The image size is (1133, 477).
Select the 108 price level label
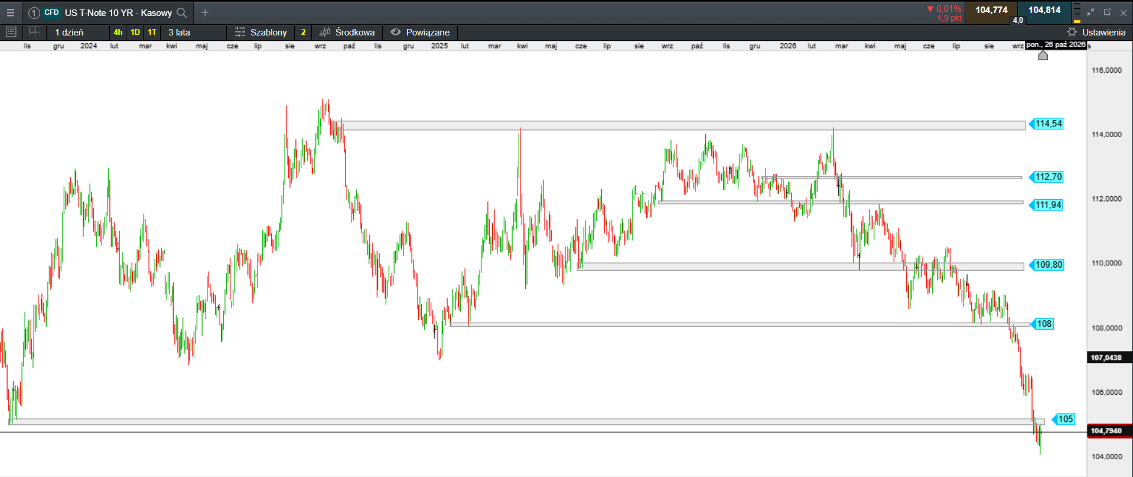coord(1043,324)
